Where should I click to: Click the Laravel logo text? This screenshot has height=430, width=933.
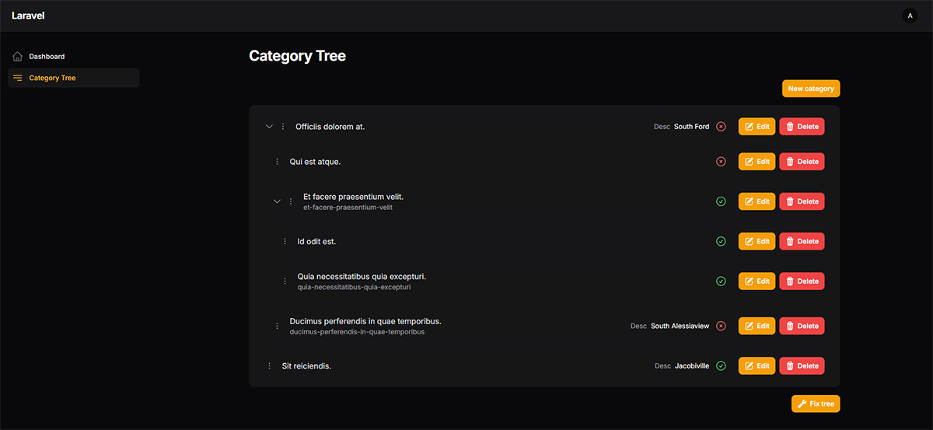(x=28, y=16)
